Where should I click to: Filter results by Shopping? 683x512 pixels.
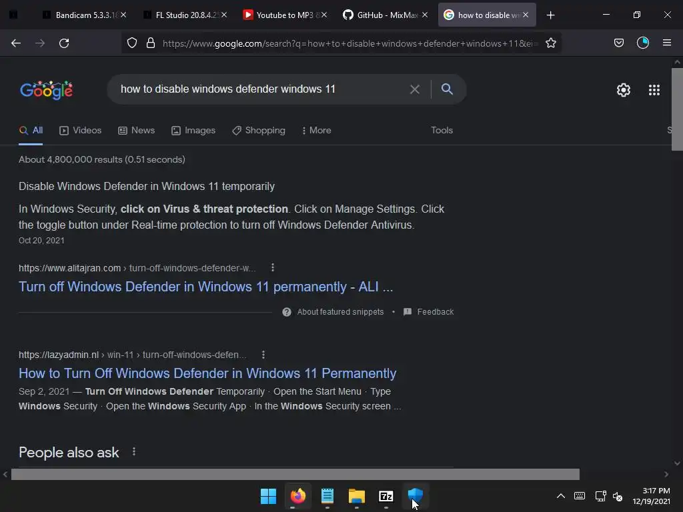259,130
